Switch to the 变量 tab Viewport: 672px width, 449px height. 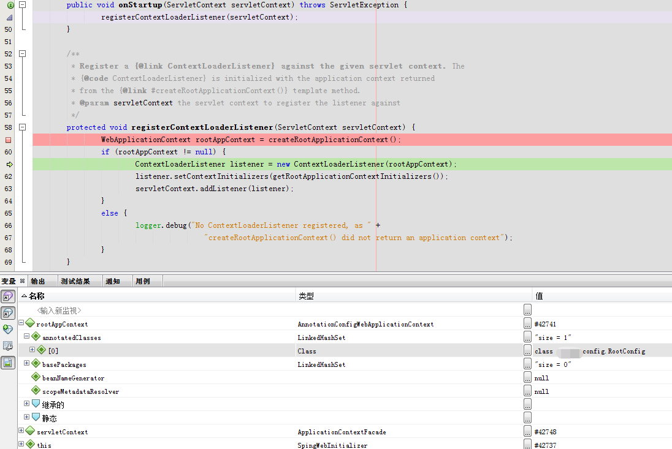click(9, 281)
